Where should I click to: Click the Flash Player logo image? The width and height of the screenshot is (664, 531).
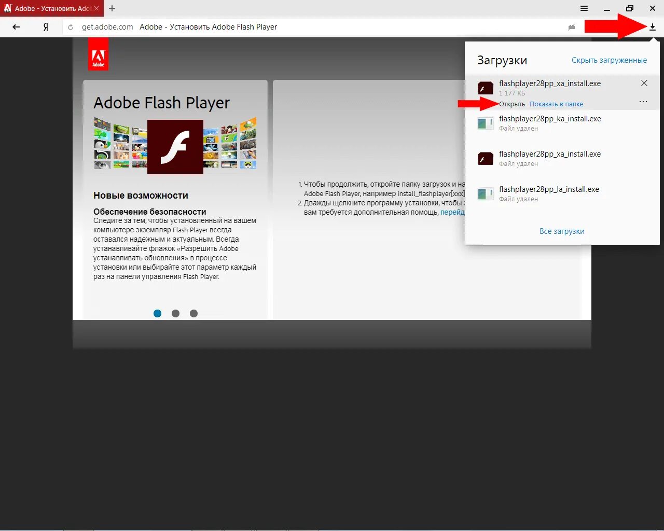pos(175,147)
